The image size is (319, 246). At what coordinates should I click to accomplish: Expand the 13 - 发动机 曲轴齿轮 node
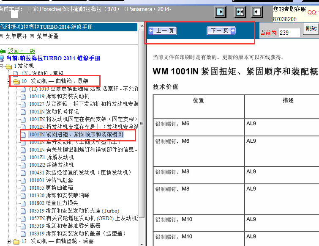pyautogui.click(x=8, y=241)
